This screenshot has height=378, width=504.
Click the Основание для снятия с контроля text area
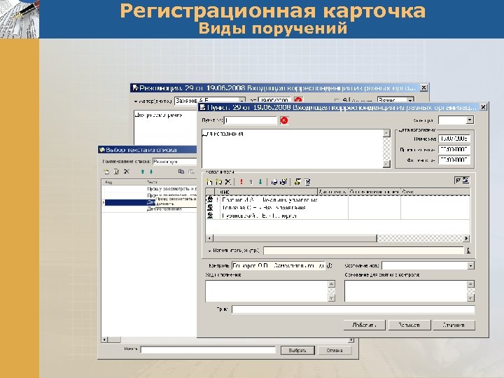coord(405,291)
